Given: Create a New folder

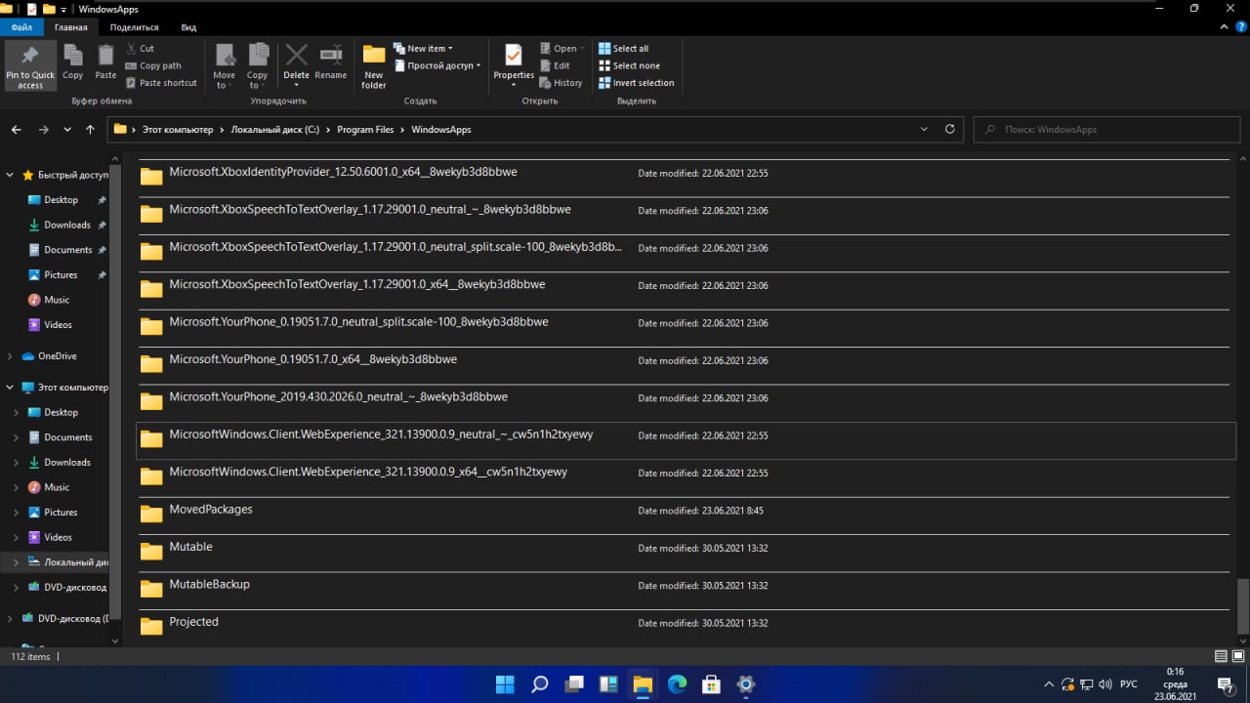Looking at the screenshot, I should (374, 66).
